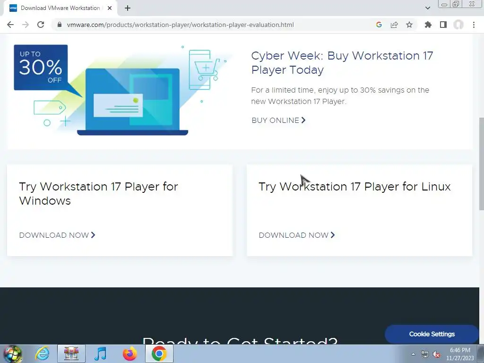Screen dimensions: 484x363
Task: Launch Firefox from the taskbar
Action: [x=130, y=354]
